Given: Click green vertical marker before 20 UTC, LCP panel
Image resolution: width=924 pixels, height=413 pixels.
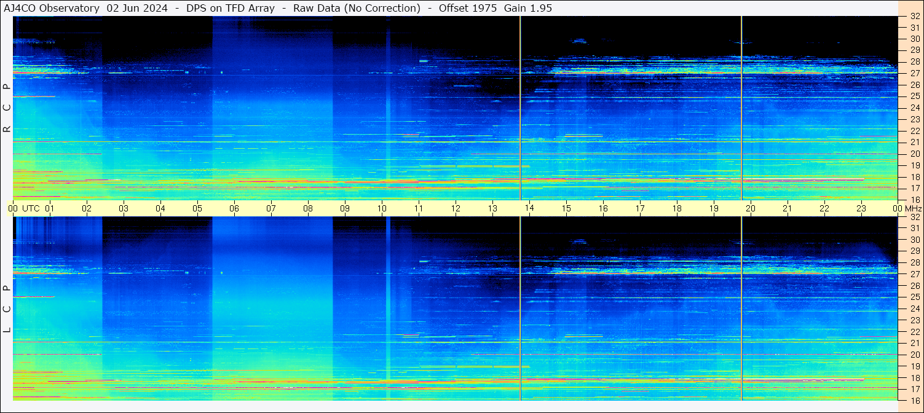Looking at the screenshot, I should (x=741, y=309).
